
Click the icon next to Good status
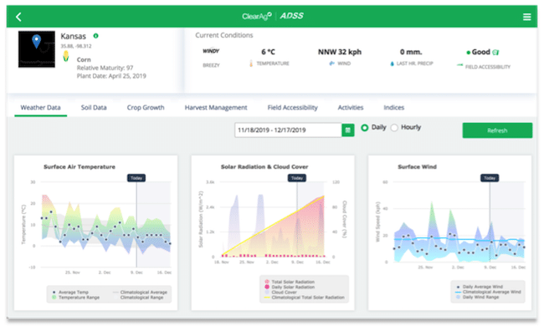point(495,53)
